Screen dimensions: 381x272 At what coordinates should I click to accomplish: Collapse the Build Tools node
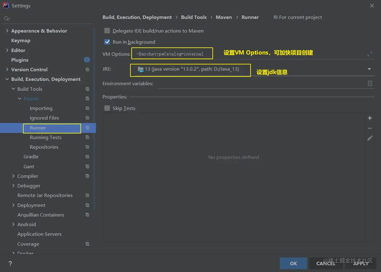coord(13,89)
